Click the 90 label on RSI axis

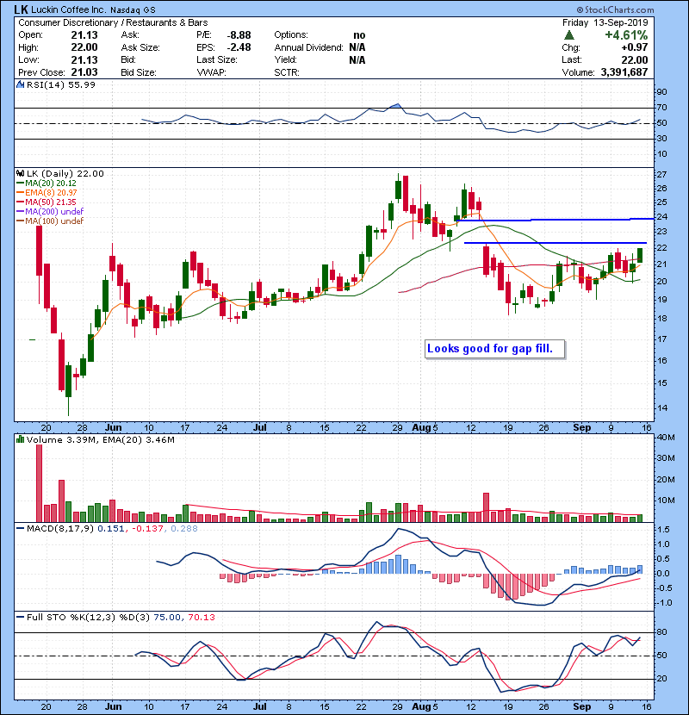[661, 92]
